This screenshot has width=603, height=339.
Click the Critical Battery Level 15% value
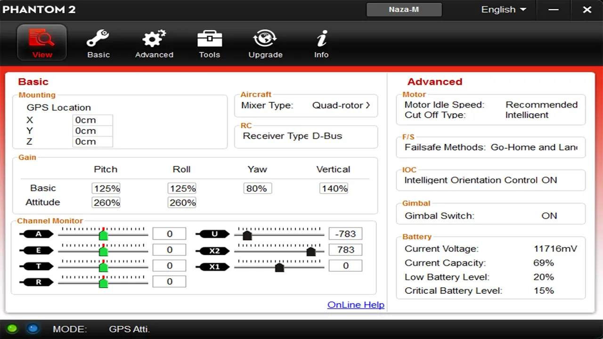click(x=544, y=291)
